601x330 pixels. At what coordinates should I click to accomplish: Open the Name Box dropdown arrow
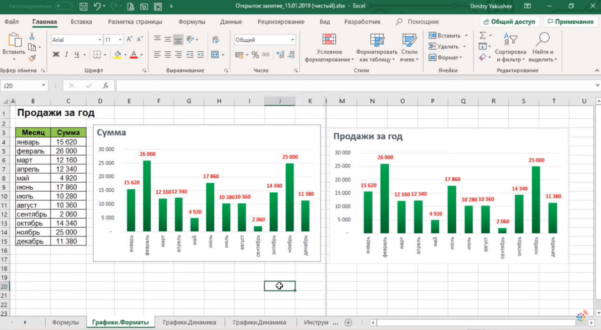(x=43, y=85)
